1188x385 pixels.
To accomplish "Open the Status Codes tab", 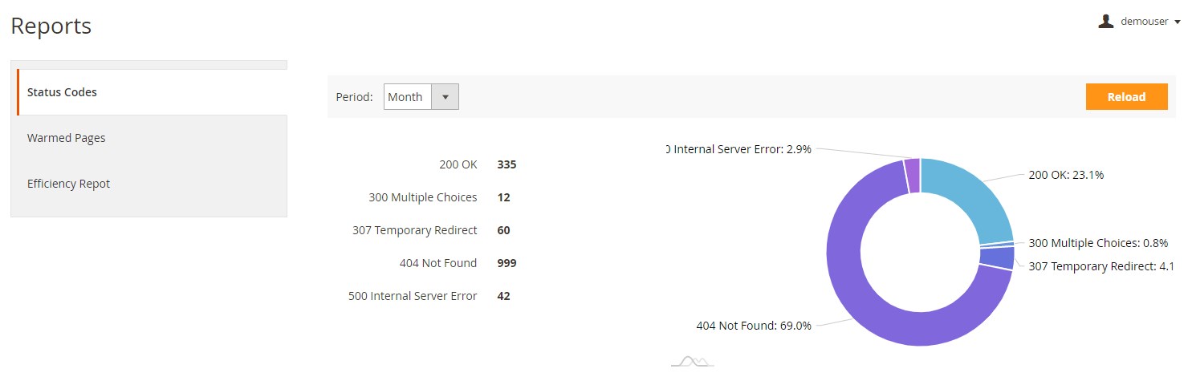I will point(62,92).
